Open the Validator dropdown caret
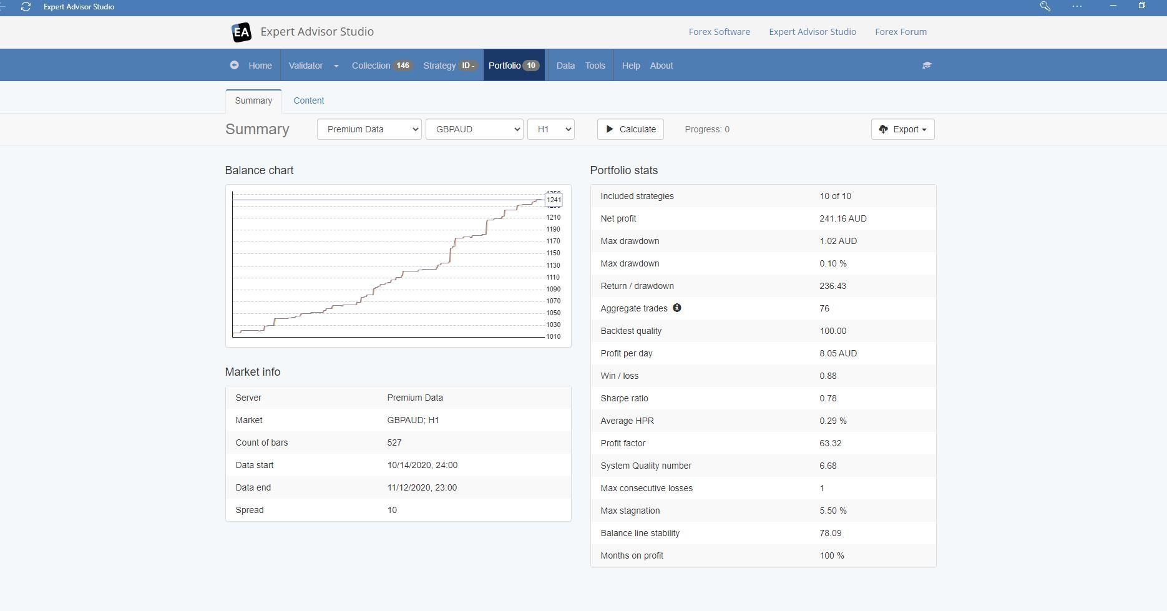This screenshot has width=1167, height=611. coord(336,66)
